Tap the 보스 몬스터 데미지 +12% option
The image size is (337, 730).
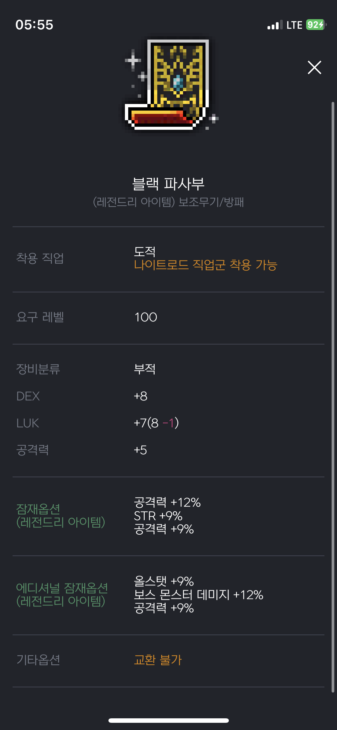[x=199, y=595]
